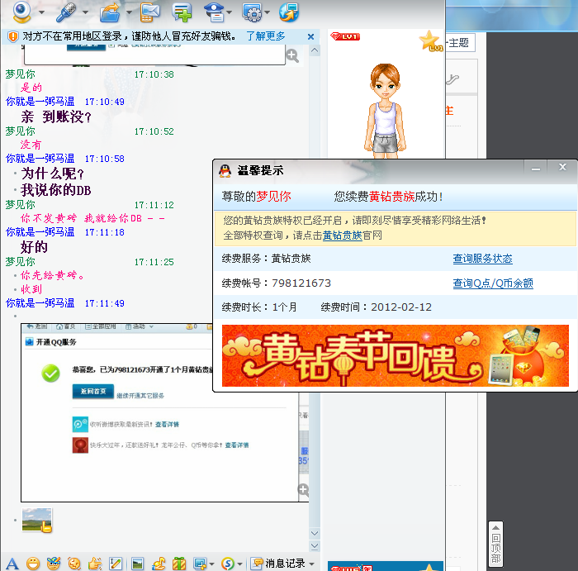Send a window shake with pointing hand
This screenshot has width=578, height=571.
pos(95,564)
